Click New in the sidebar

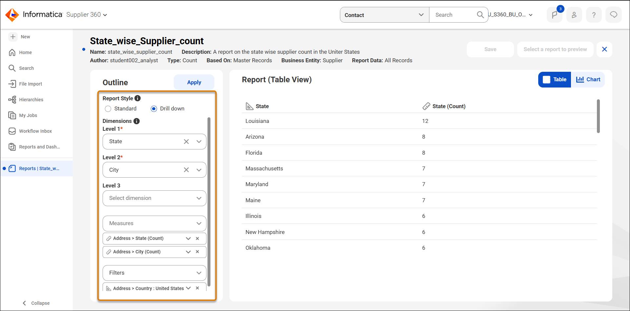tap(25, 37)
